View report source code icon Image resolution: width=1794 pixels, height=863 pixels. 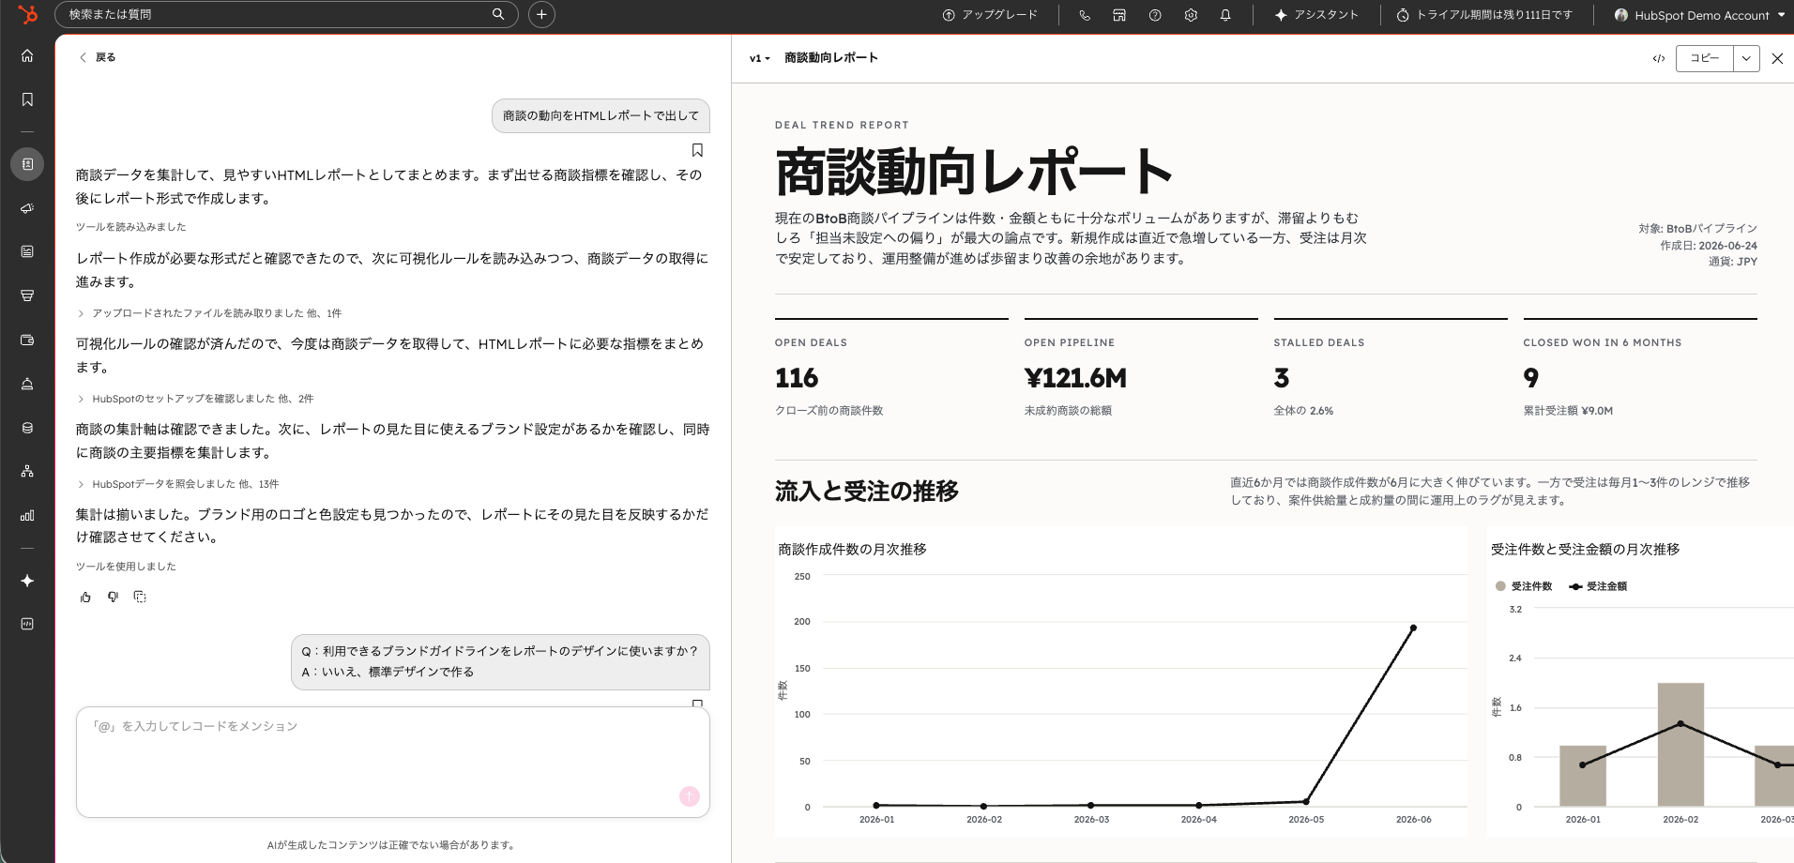[1659, 58]
